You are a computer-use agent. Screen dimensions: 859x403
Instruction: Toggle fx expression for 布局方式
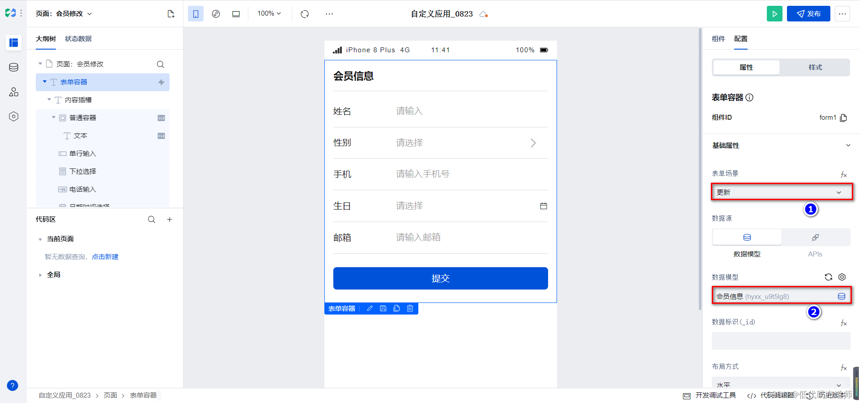844,368
